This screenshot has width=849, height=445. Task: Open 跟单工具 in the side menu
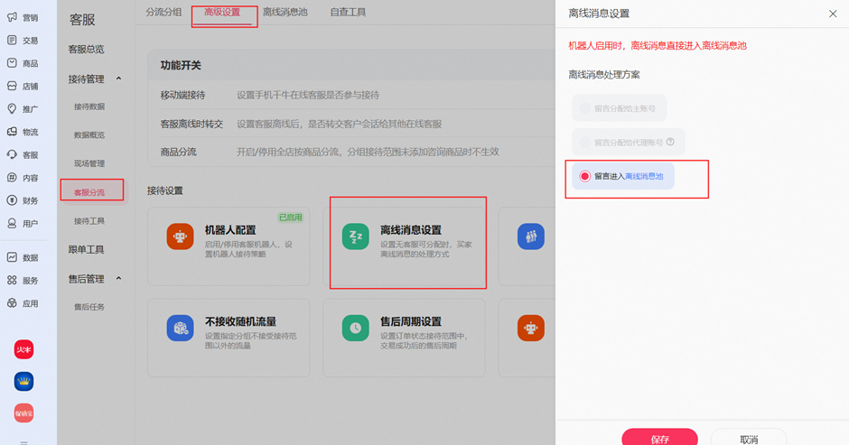(x=86, y=249)
